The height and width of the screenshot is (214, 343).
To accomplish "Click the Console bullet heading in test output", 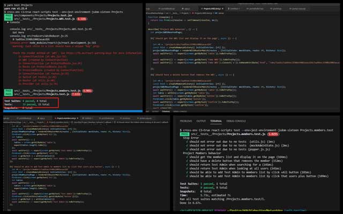I will tap(14, 23).
